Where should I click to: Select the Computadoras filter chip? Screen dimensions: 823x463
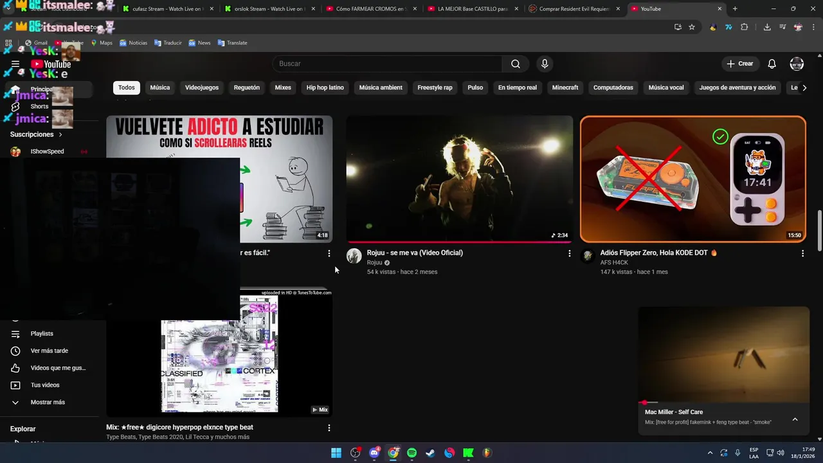pos(613,88)
